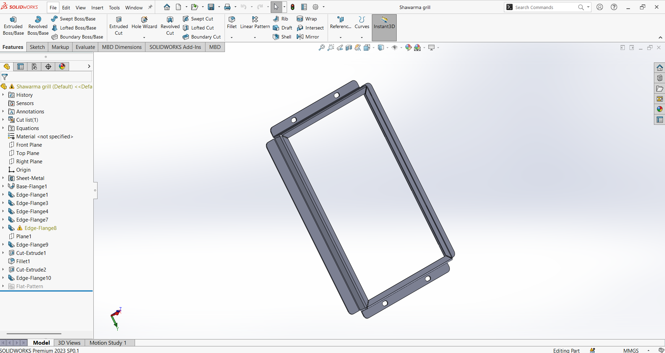The image size is (665, 353).
Task: Open the DisplayManager panel tab
Action: pyautogui.click(x=62, y=67)
